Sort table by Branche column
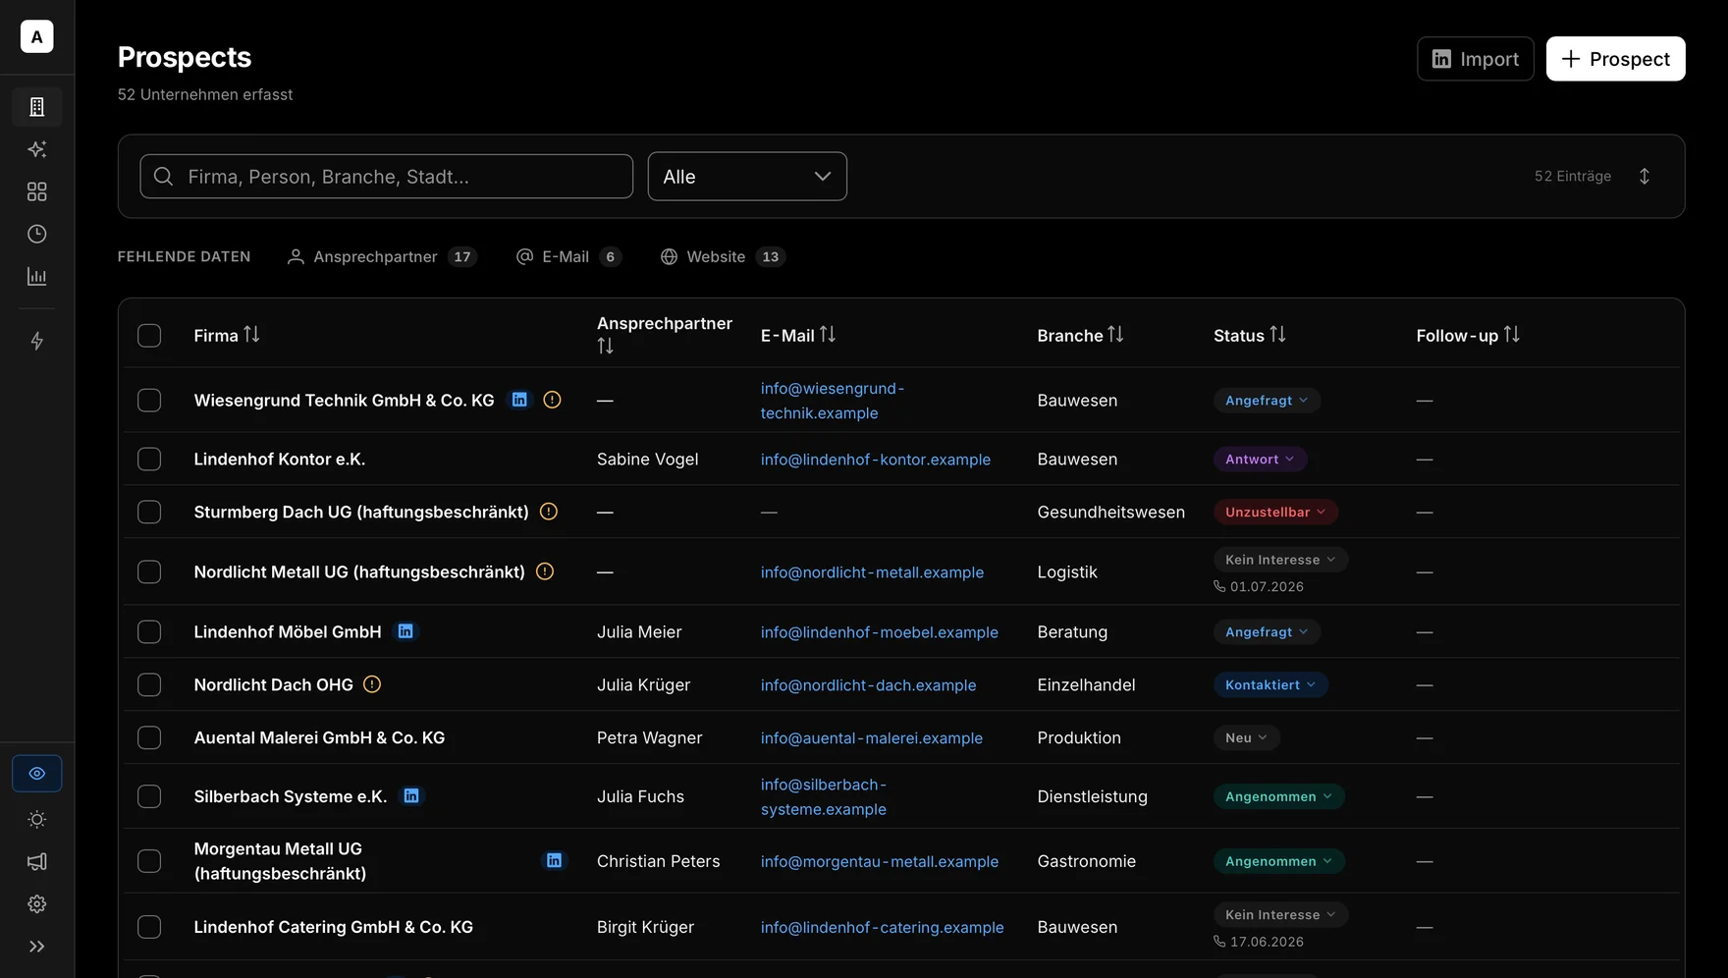Viewport: 1728px width, 978px height. coord(1080,335)
